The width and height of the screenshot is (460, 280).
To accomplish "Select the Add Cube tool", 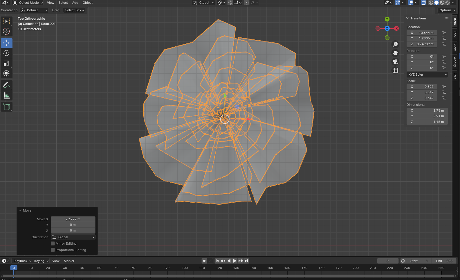I will [6, 107].
